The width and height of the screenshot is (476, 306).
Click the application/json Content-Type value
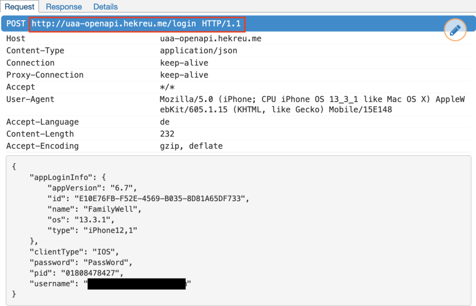tap(198, 51)
